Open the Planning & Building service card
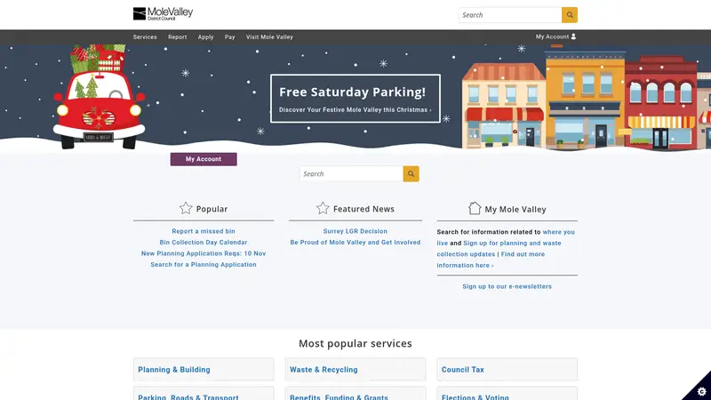 tap(204, 370)
